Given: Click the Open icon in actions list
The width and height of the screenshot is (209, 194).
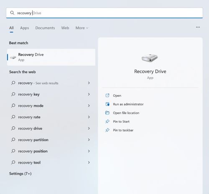Looking at the screenshot, I should tap(107, 96).
